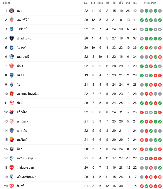Open the อฌักซิโอ้ team link
The image size is (163, 189).
pyautogui.click(x=23, y=20)
